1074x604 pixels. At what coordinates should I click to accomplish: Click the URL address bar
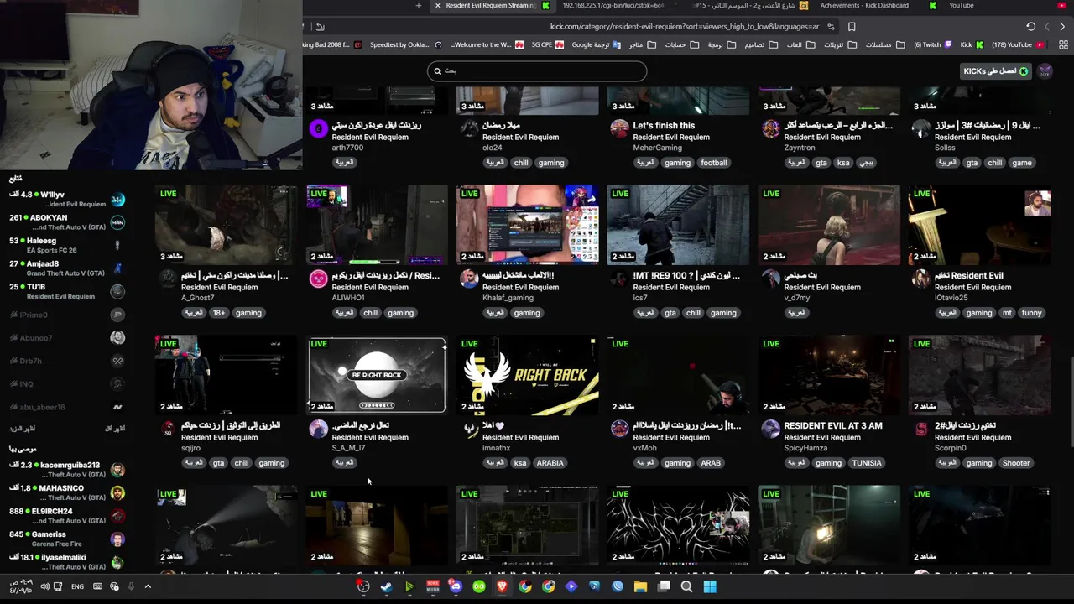coord(684,27)
